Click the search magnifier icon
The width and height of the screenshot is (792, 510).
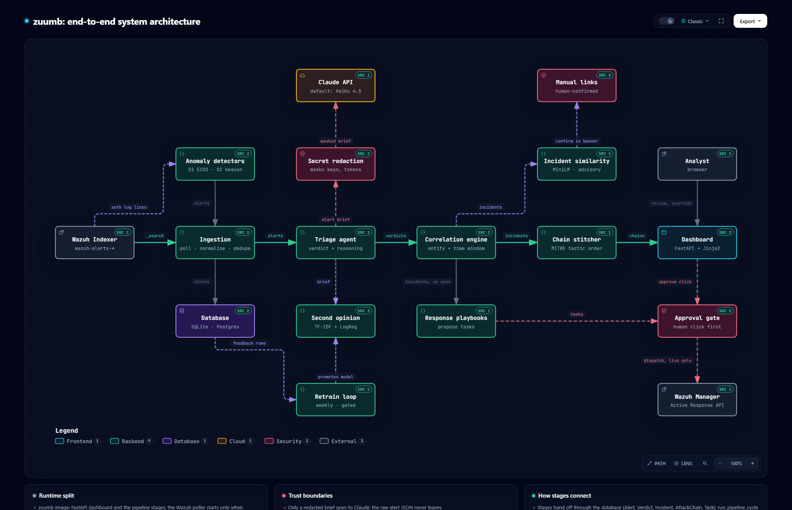(x=705, y=463)
